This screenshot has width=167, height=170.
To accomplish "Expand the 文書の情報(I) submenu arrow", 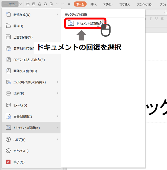I will click(x=58, y=116).
